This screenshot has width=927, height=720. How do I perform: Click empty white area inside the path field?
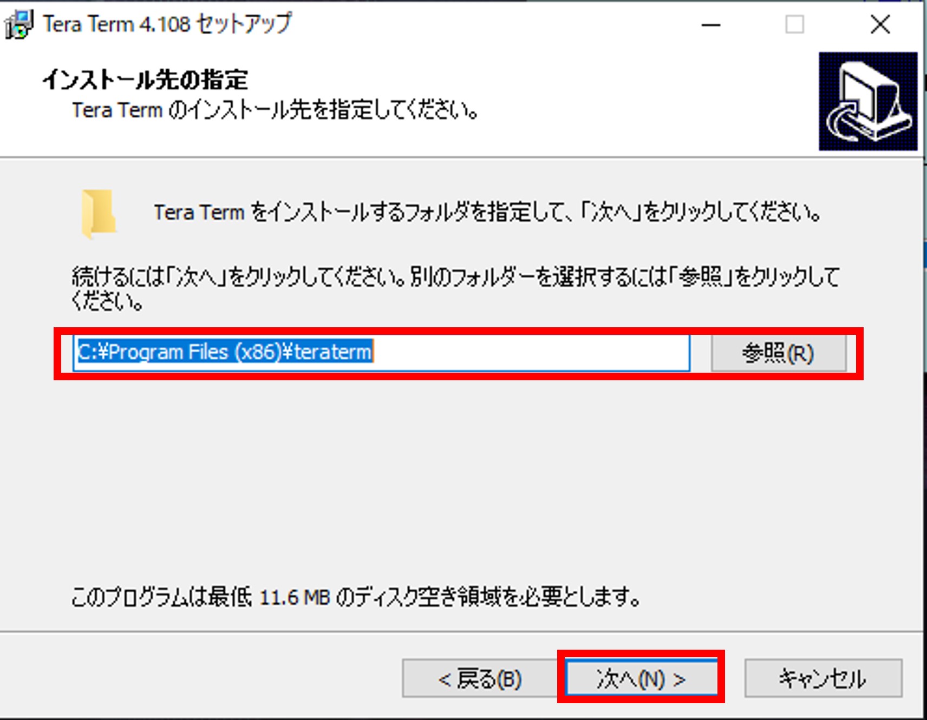pyautogui.click(x=531, y=353)
